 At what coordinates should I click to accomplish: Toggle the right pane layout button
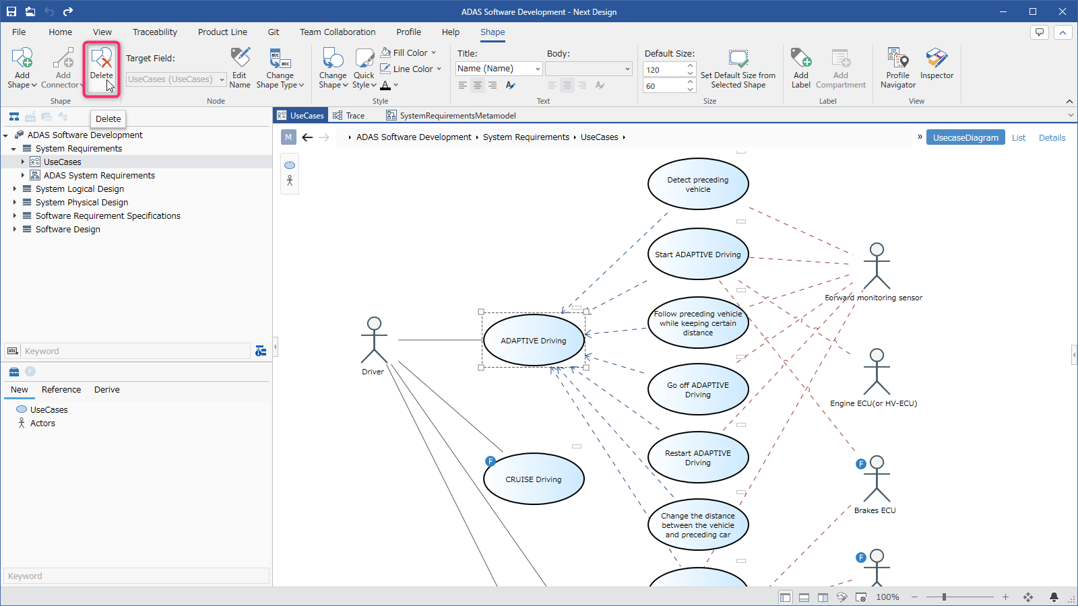click(x=823, y=597)
